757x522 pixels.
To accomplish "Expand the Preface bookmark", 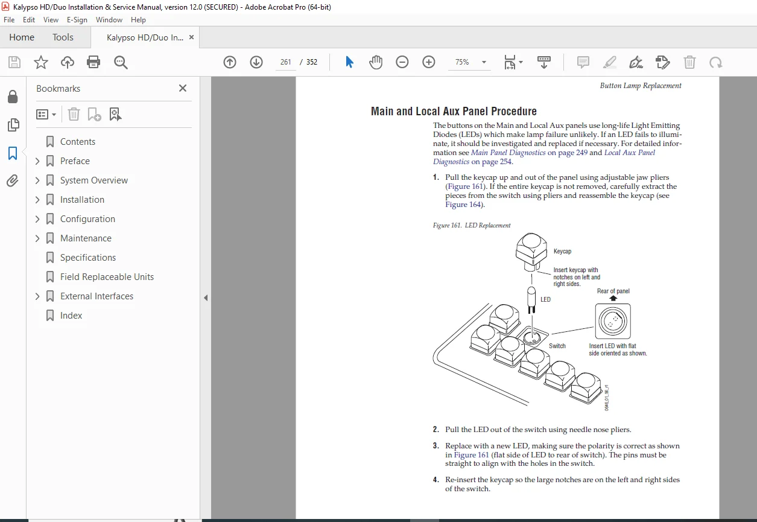I will pyautogui.click(x=37, y=161).
